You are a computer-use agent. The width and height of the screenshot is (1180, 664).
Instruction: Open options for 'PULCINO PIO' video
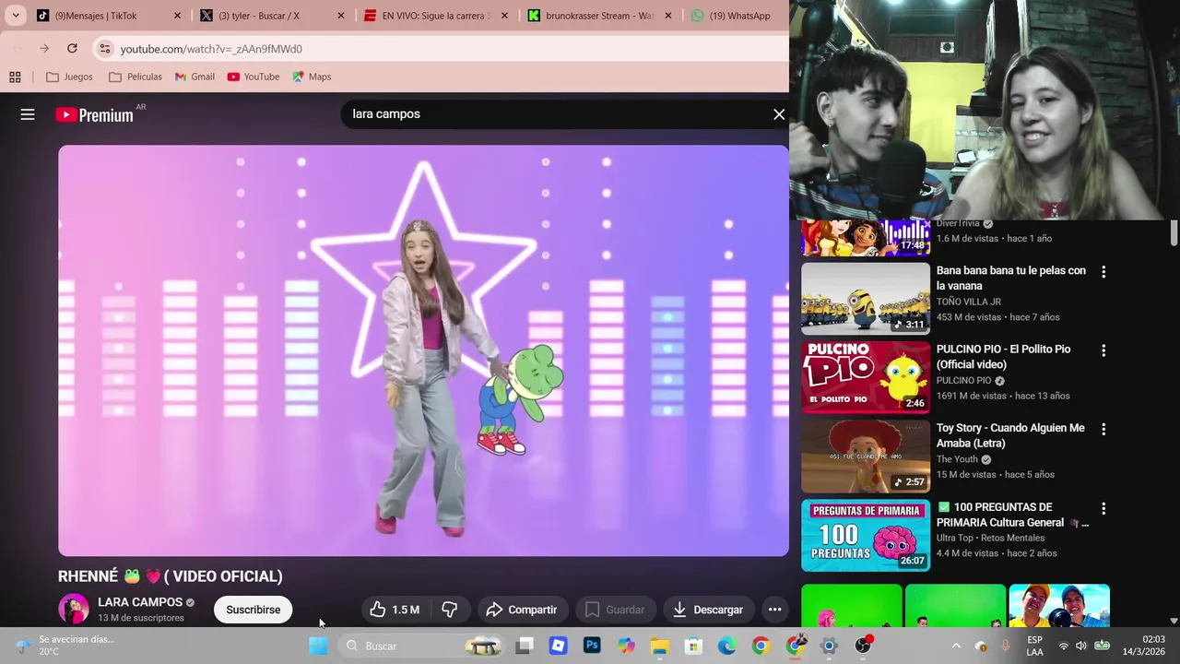tap(1103, 350)
